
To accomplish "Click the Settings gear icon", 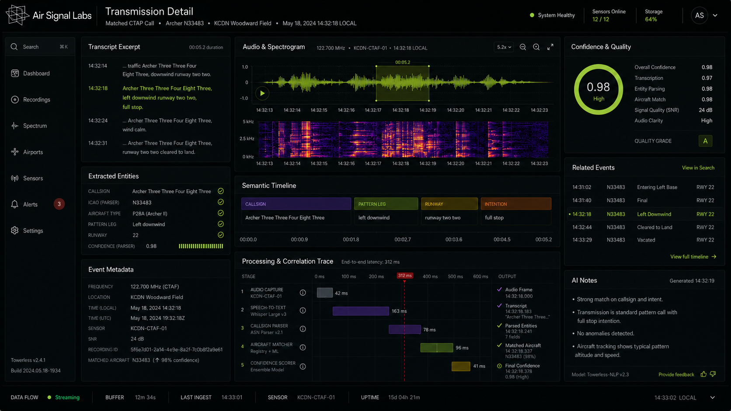I will (x=15, y=231).
